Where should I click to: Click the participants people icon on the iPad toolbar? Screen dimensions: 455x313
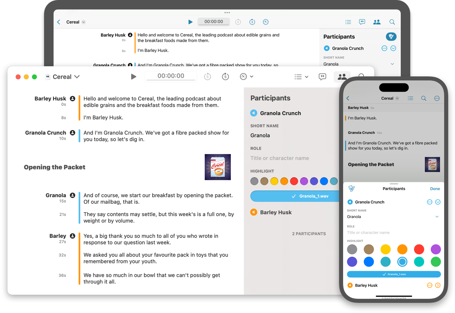pyautogui.click(x=377, y=22)
